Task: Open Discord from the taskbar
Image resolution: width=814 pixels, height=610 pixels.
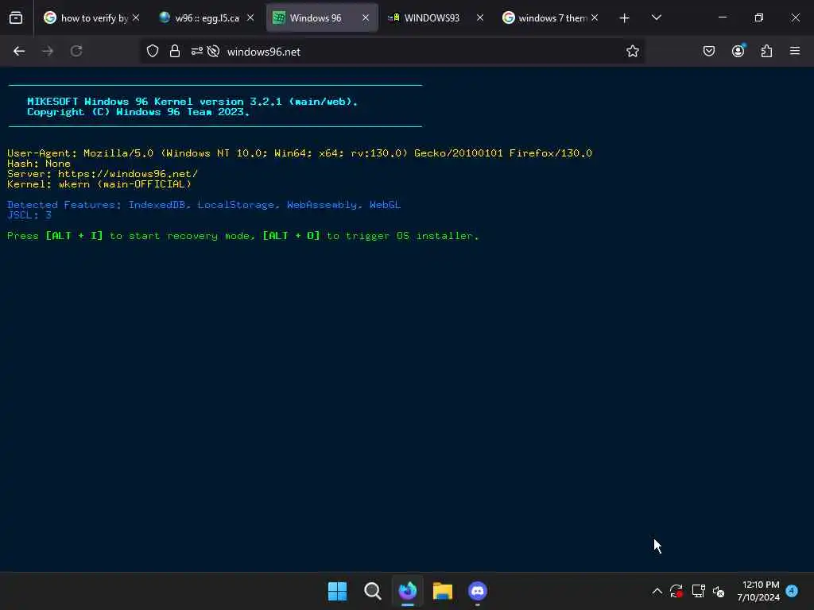Action: tap(478, 591)
